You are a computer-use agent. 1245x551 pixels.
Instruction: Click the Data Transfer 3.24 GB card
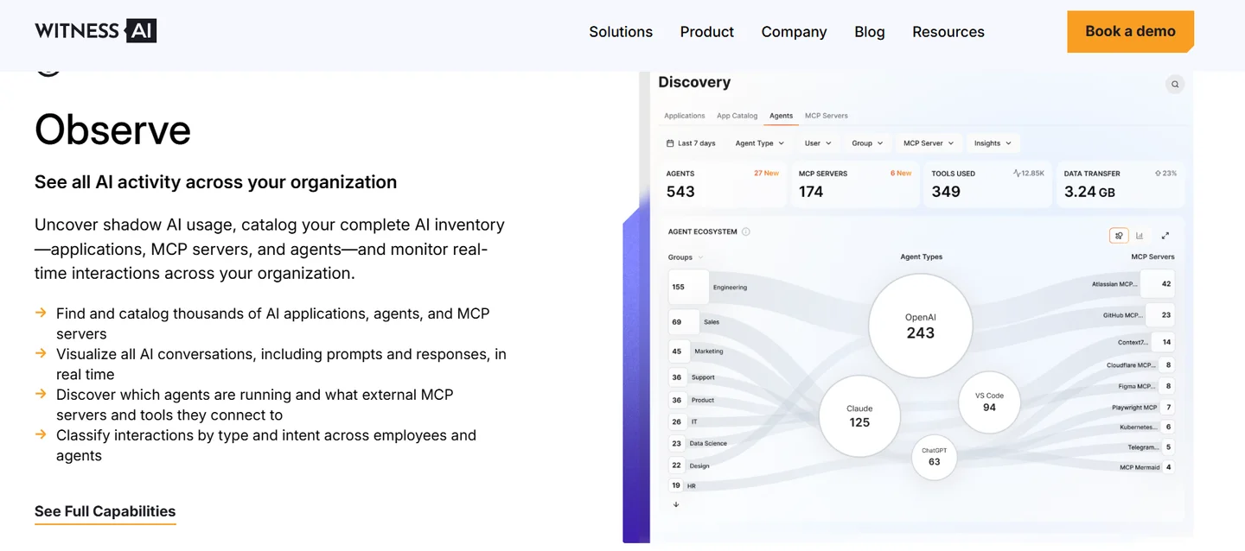click(1120, 184)
